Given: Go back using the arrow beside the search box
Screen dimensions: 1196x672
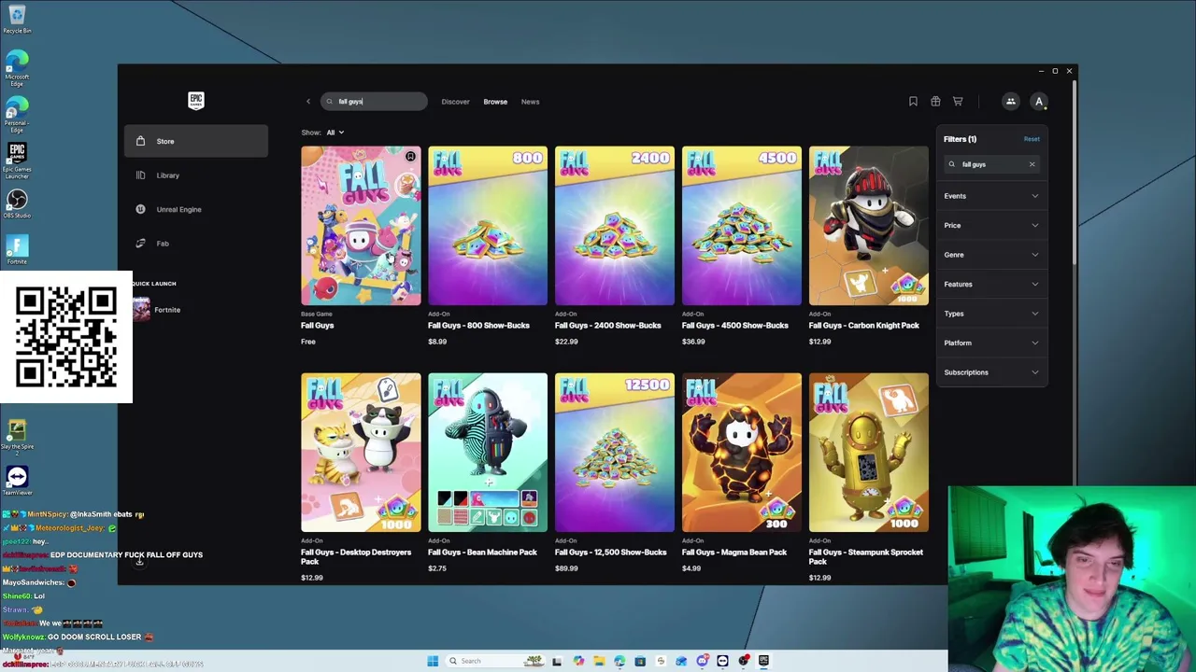Looking at the screenshot, I should pyautogui.click(x=308, y=102).
